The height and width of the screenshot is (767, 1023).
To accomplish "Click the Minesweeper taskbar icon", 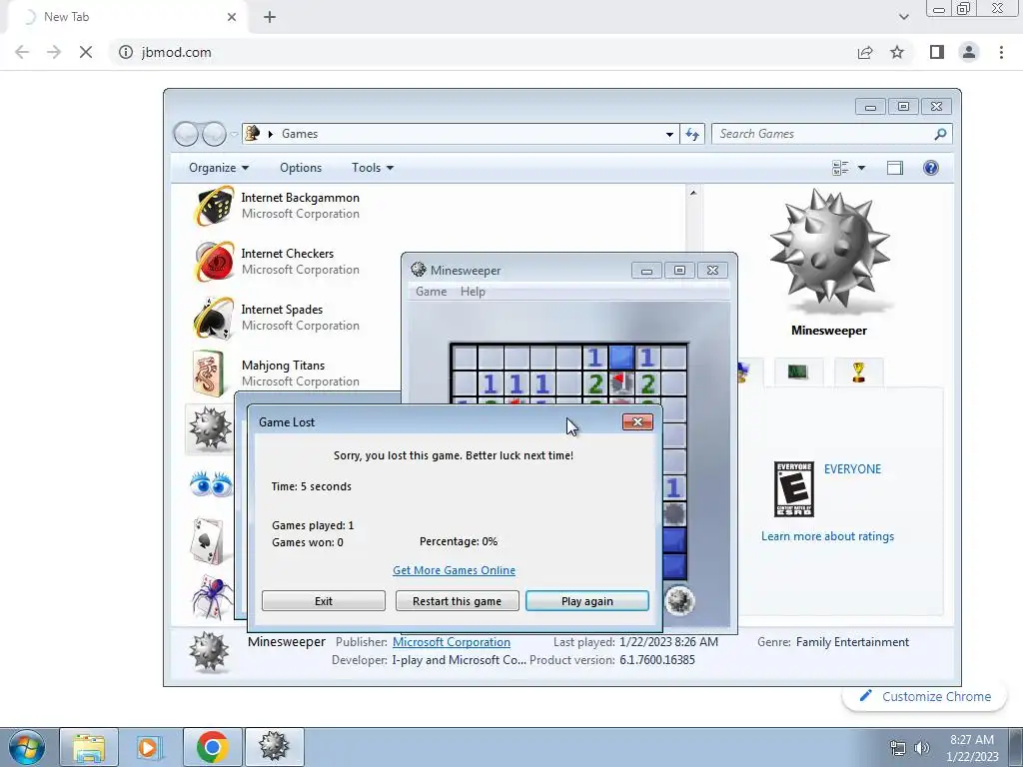I will 274,747.
